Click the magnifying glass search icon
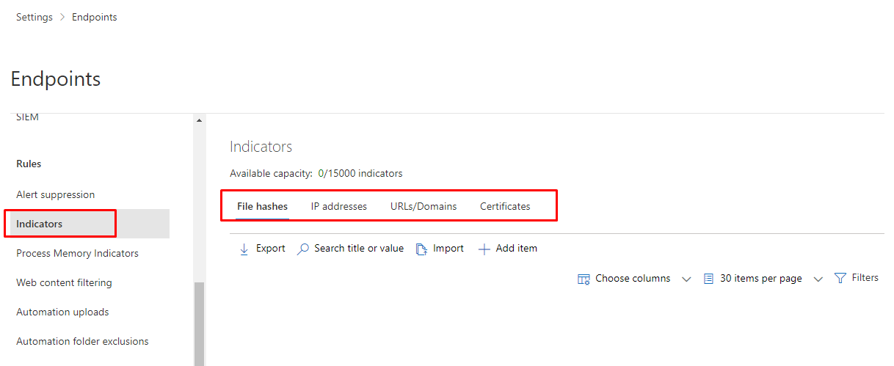This screenshot has height=366, width=894. click(302, 249)
